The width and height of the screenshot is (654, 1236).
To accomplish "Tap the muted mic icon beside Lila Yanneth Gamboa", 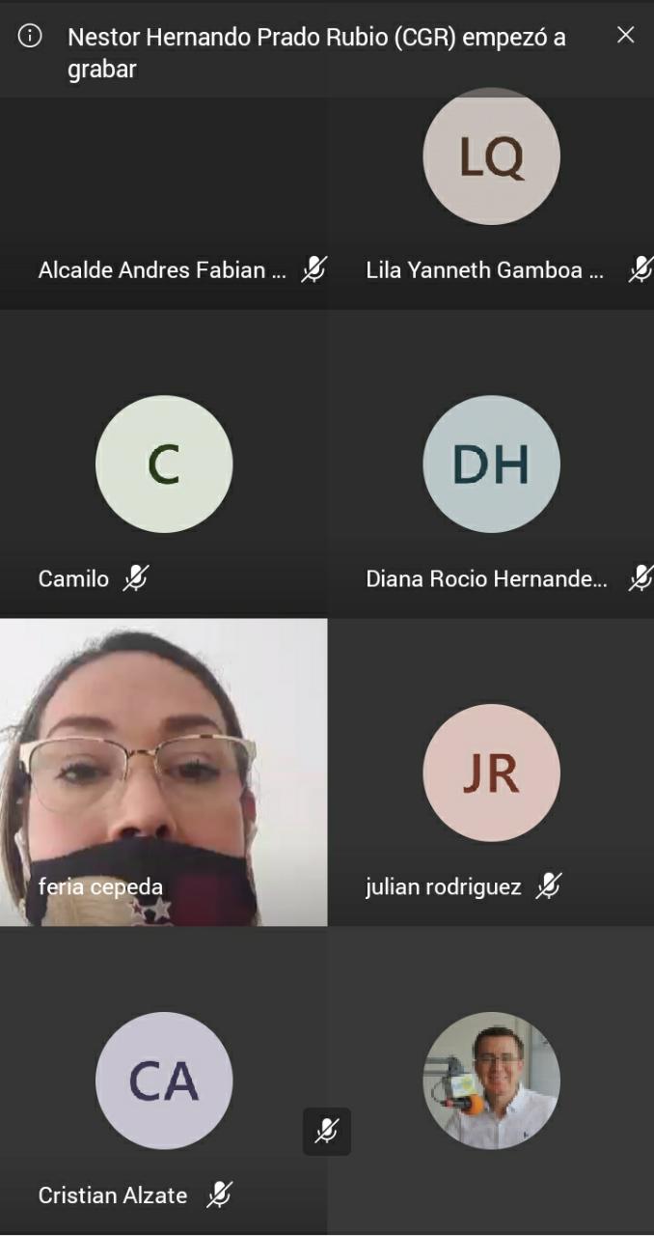I will coord(640,269).
